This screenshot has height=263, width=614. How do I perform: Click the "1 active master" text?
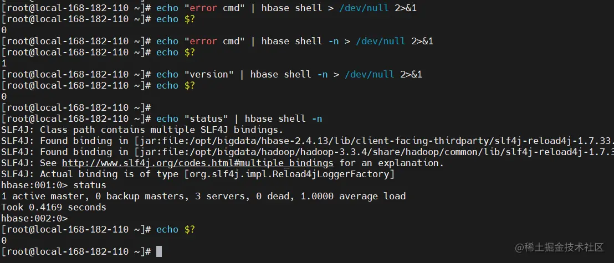tap(43, 195)
